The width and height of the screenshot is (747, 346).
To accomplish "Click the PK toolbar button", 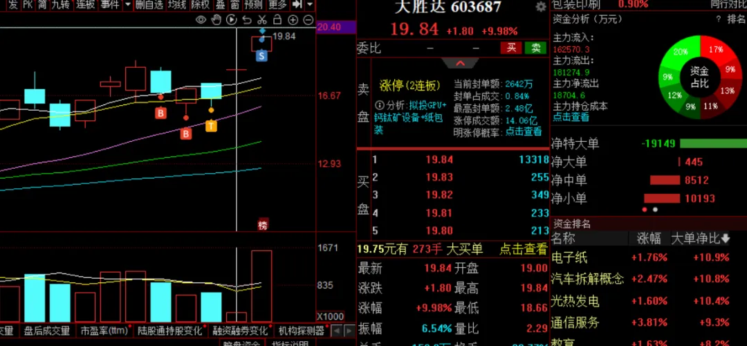I will coord(27,5).
